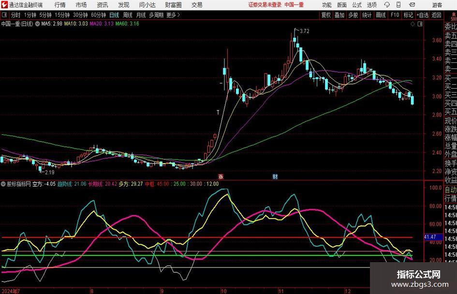Image resolution: width=457 pixels, height=294 pixels.
Task: Switch to the 分时 period tab
Action: [x=16, y=15]
